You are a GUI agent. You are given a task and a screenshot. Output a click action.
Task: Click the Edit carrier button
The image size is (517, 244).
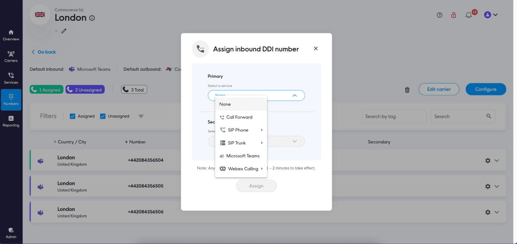click(439, 89)
